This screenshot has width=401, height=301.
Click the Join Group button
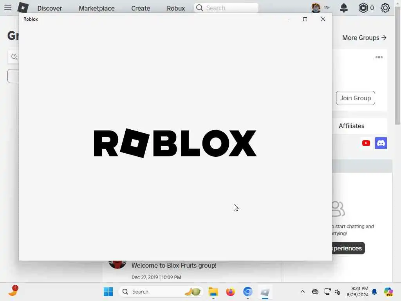click(356, 98)
